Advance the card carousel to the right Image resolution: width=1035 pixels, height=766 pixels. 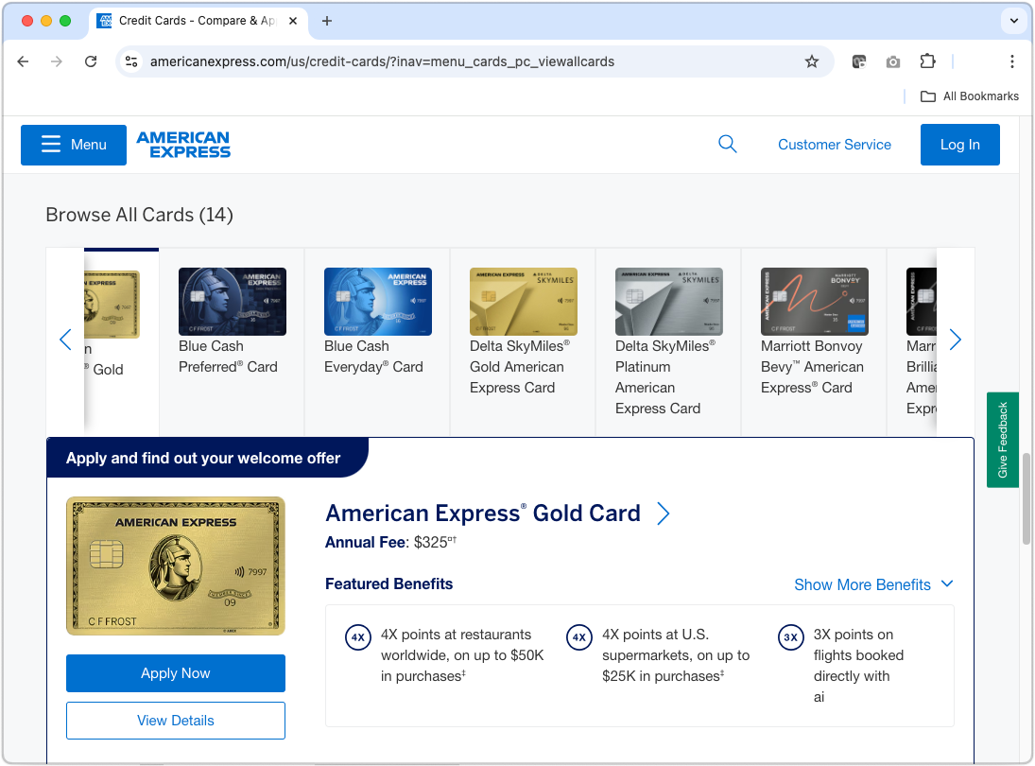pos(956,340)
